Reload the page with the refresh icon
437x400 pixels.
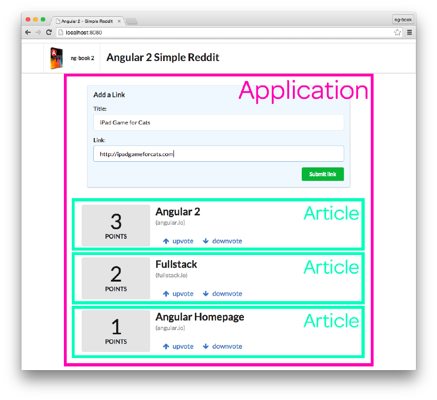49,32
